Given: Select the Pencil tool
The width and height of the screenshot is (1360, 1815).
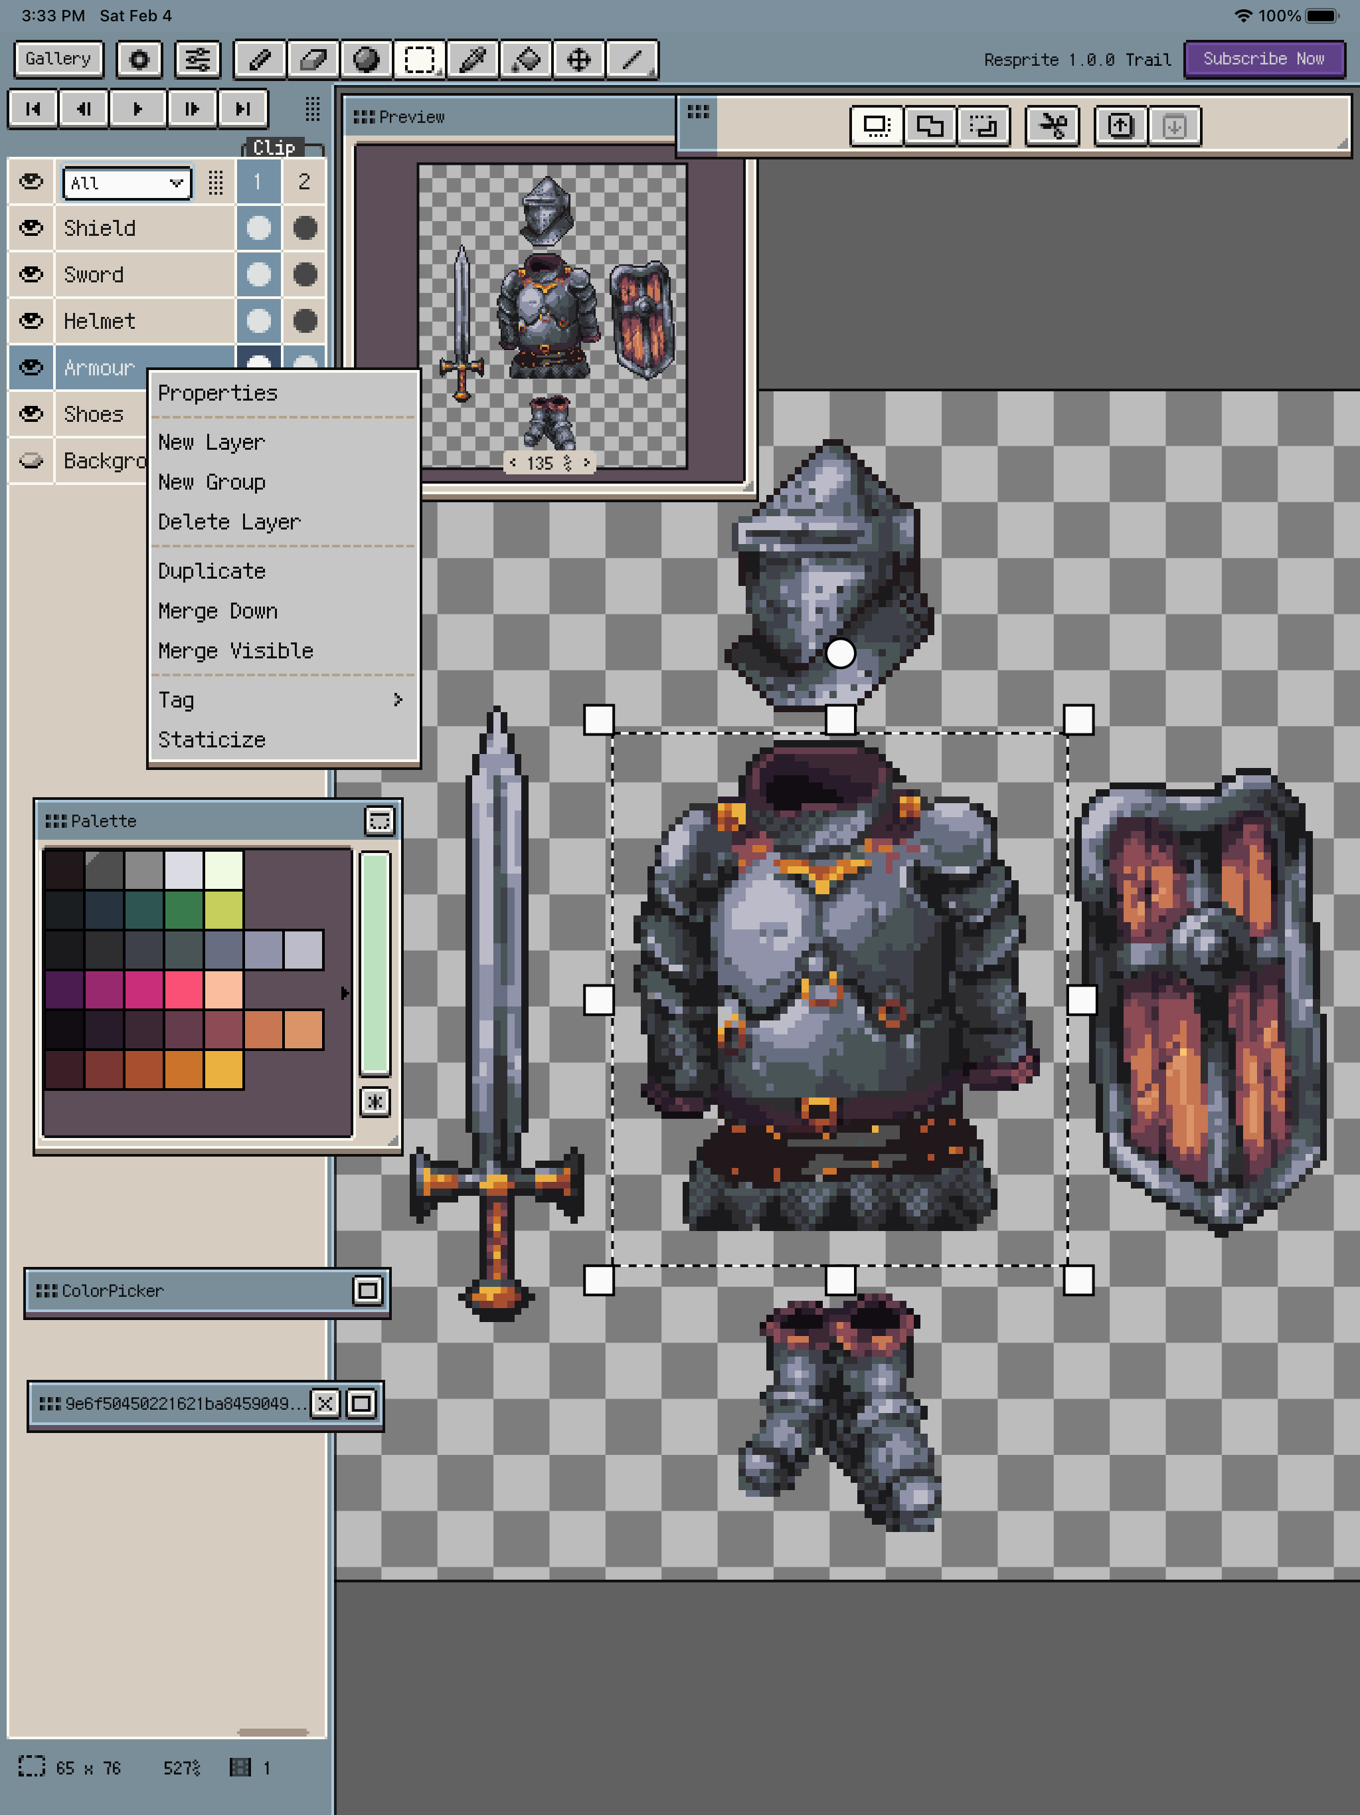Looking at the screenshot, I should tap(259, 59).
